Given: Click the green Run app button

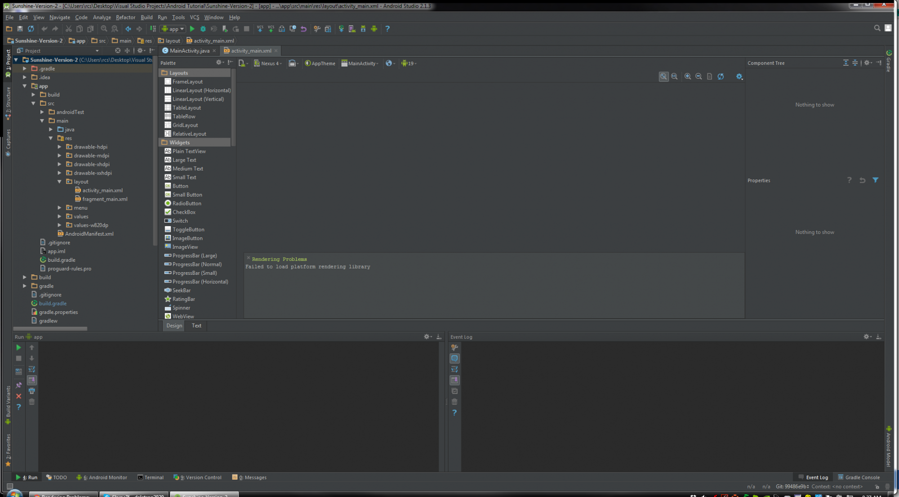Looking at the screenshot, I should pyautogui.click(x=192, y=29).
